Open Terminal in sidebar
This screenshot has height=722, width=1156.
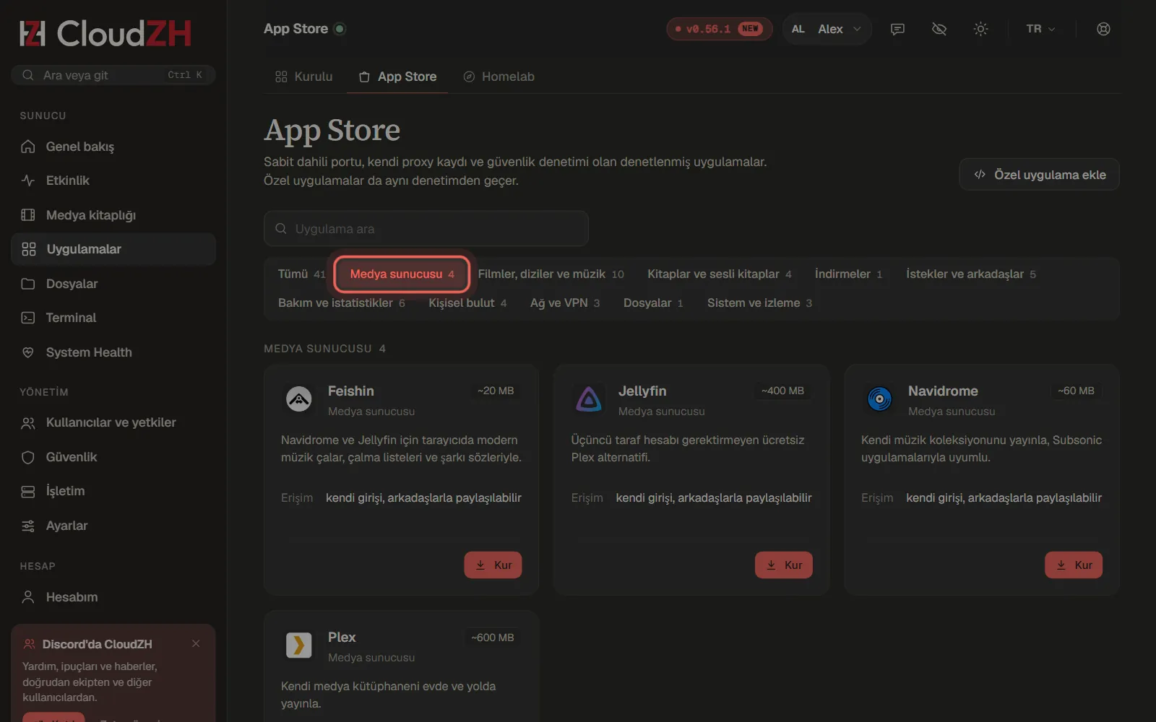pos(113,318)
